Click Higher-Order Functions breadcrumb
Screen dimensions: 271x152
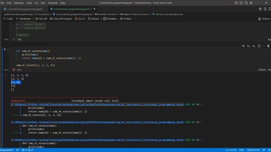pos(135,14)
